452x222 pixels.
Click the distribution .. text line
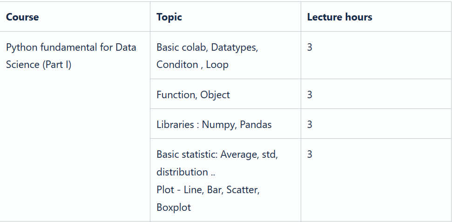coord(186,172)
